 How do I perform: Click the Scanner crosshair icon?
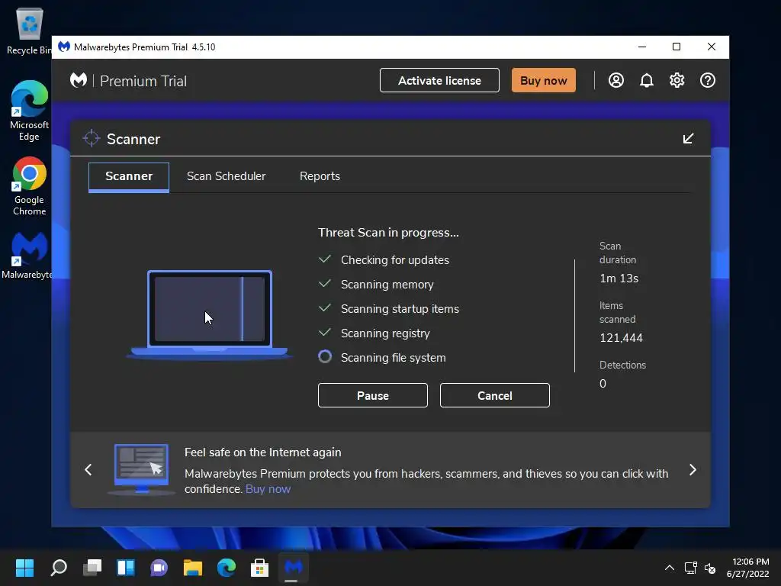point(92,139)
